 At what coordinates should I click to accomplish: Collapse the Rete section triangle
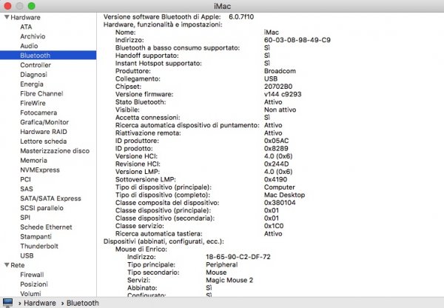tap(7, 265)
